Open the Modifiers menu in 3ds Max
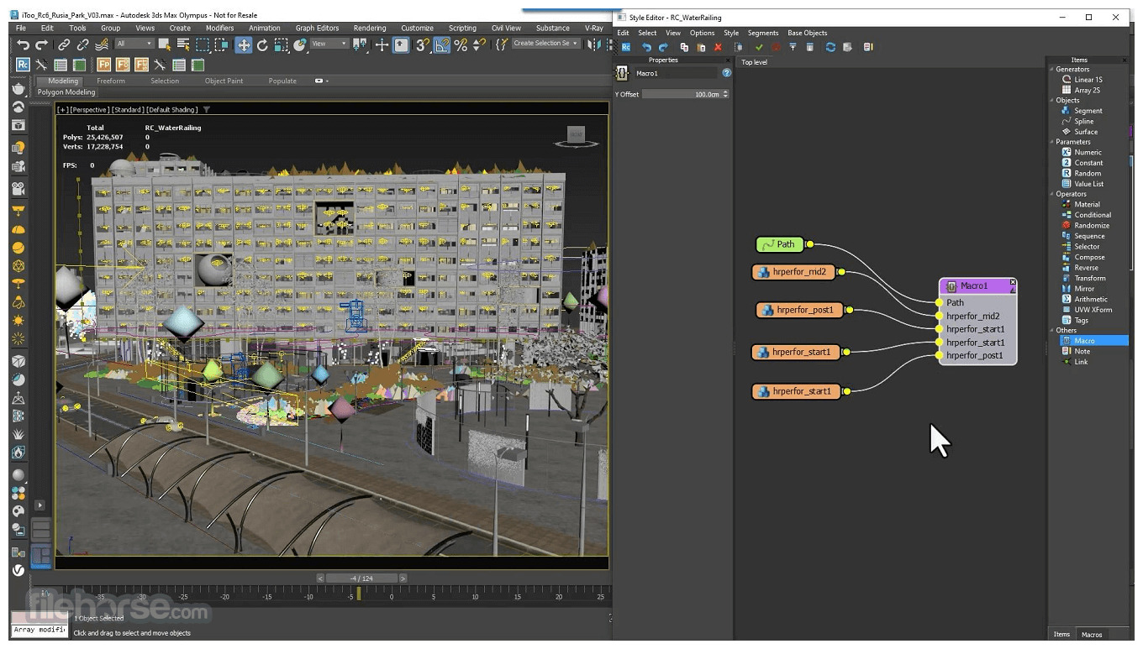The width and height of the screenshot is (1143, 649). coord(219,28)
